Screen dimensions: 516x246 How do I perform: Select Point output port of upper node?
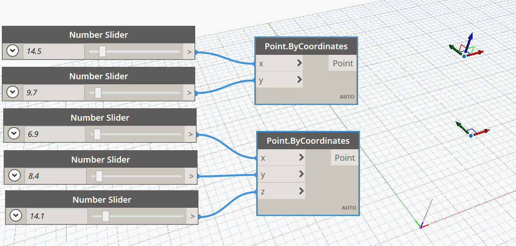(342, 64)
